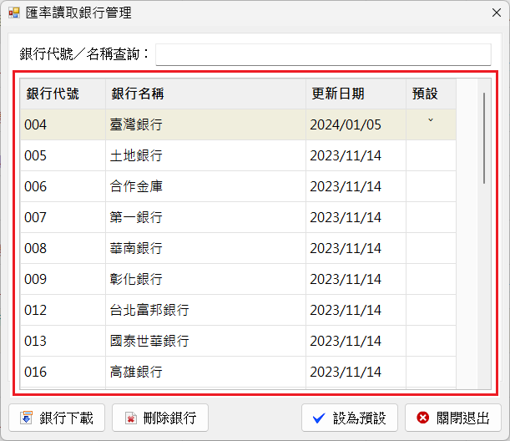This screenshot has height=441, width=510.
Task: Select the 合作金庫 row name
Action: pyautogui.click(x=205, y=186)
